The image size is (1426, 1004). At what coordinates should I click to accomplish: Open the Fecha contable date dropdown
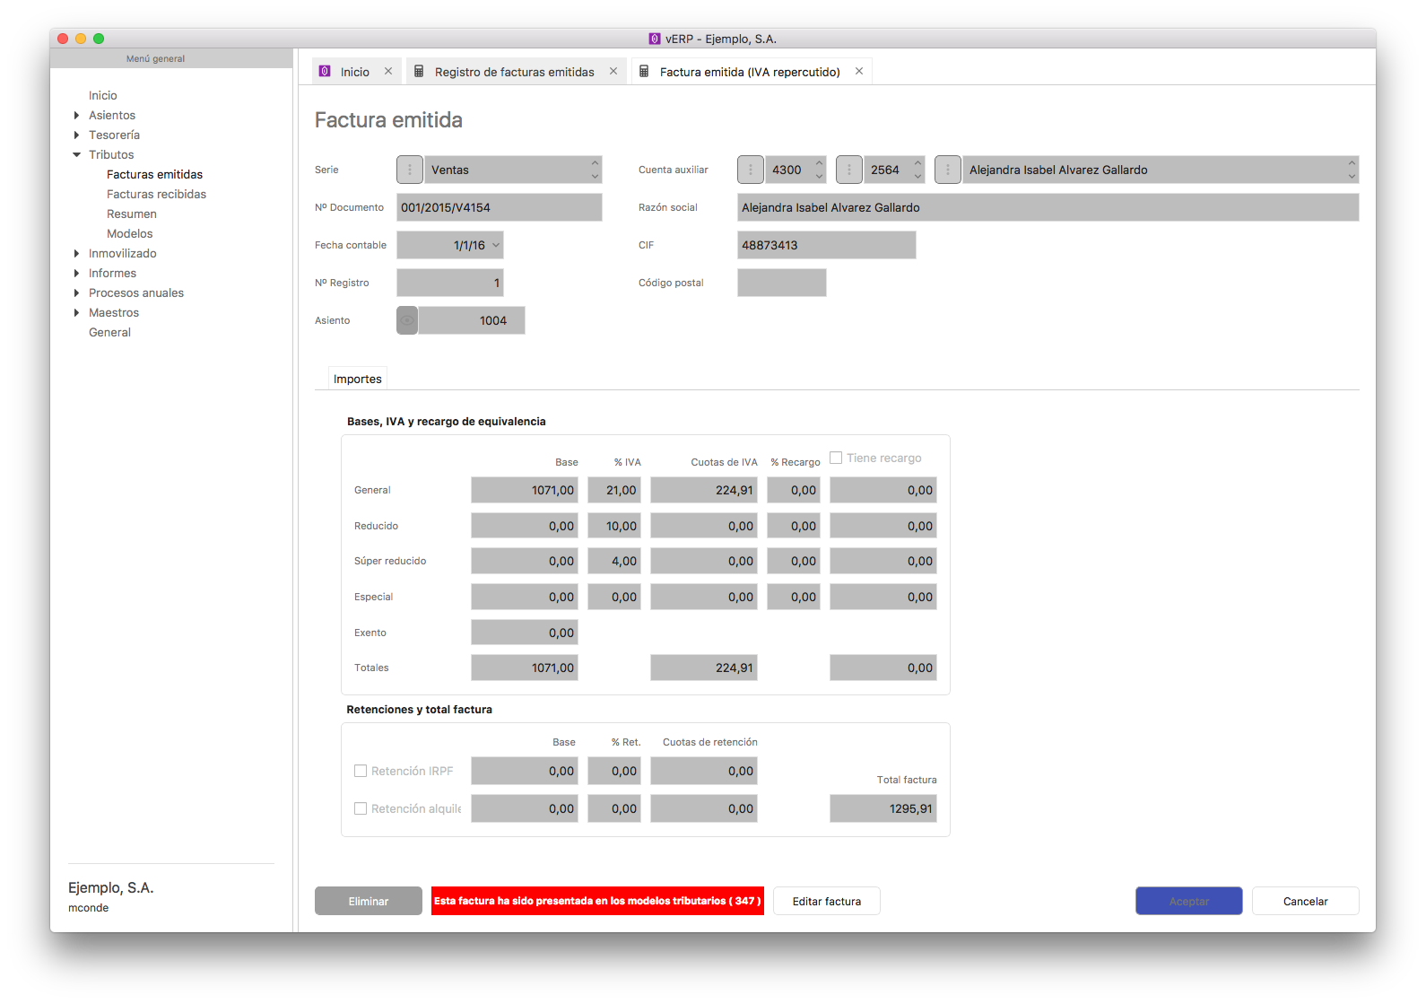496,245
